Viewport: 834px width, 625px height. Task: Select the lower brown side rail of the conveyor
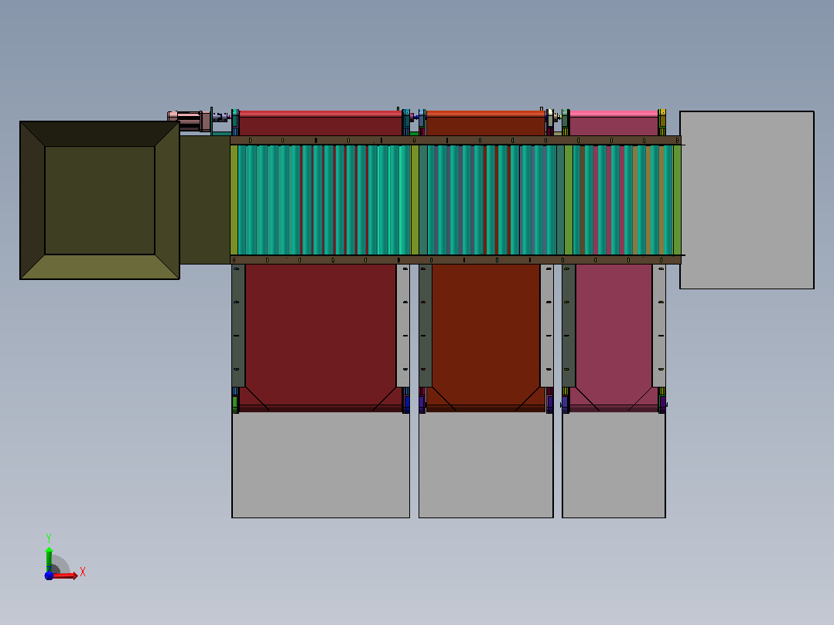point(456,260)
